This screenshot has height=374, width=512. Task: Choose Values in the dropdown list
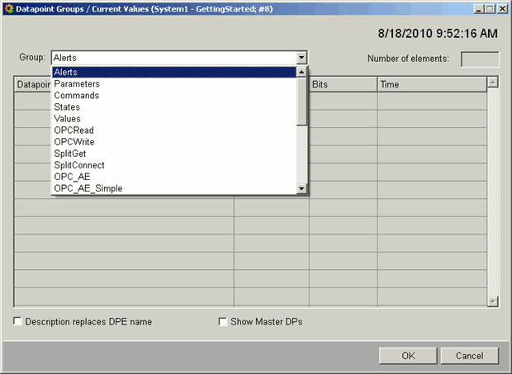pos(68,119)
